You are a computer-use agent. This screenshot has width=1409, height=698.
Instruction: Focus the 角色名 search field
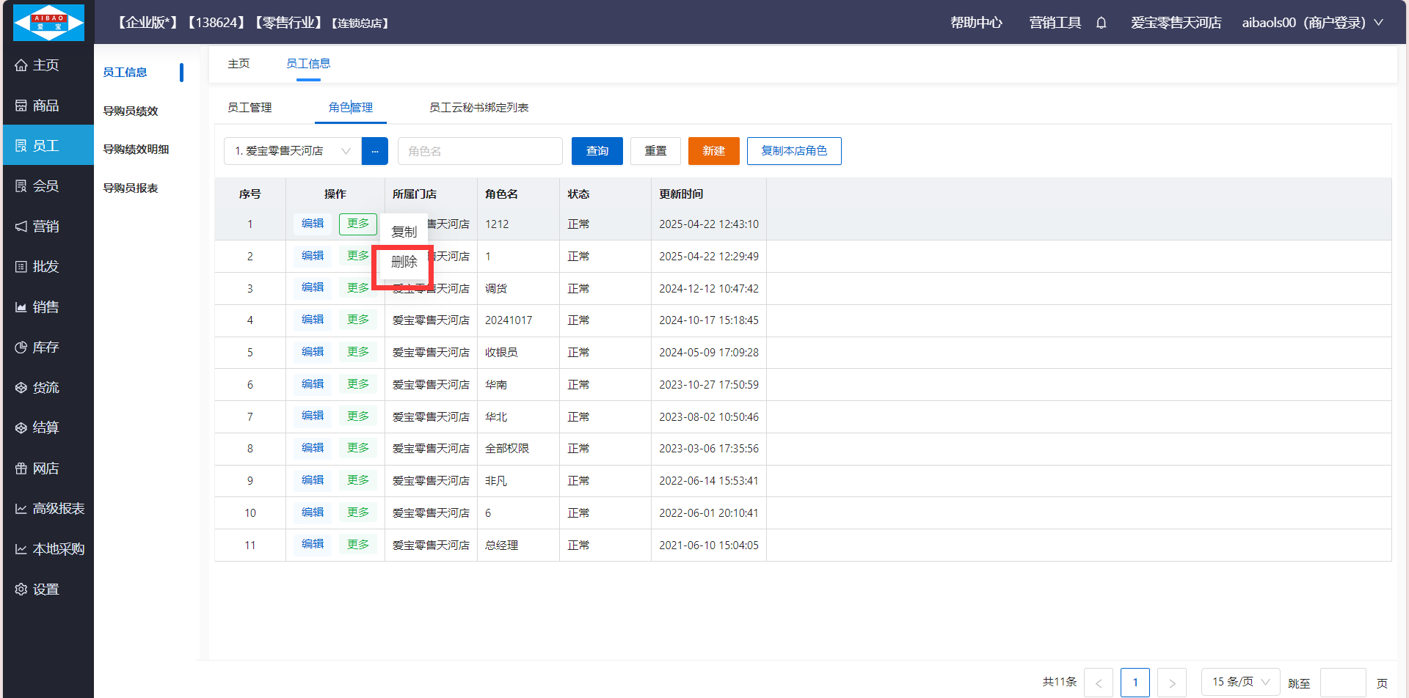480,151
